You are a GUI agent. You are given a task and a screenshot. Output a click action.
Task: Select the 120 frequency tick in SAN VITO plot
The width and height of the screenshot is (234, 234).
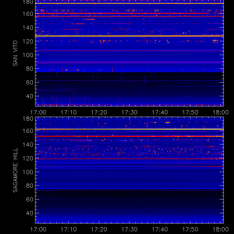coord(28,41)
